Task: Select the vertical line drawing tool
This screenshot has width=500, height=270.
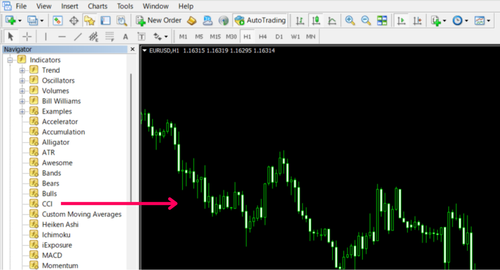Action: click(x=45, y=36)
